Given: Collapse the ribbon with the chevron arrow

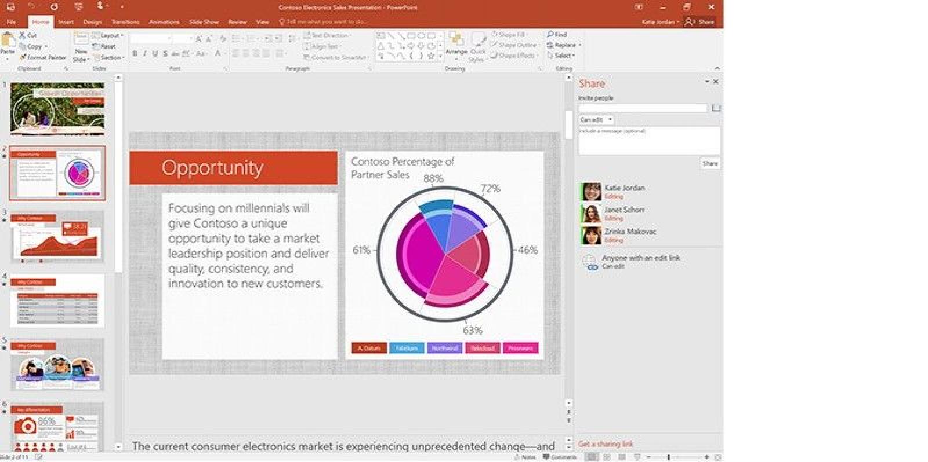Looking at the screenshot, I should [717, 68].
